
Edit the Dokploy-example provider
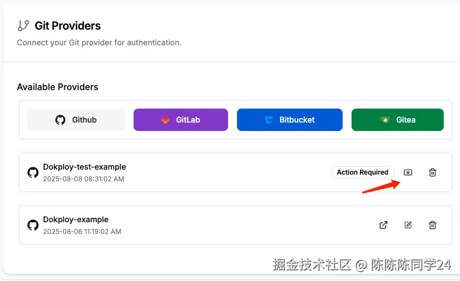click(408, 225)
